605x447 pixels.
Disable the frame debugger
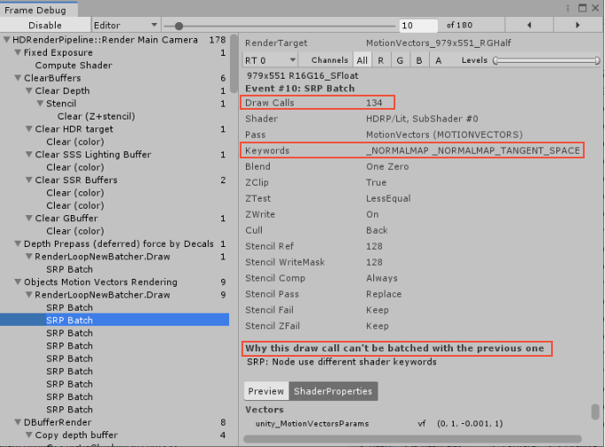tap(45, 25)
